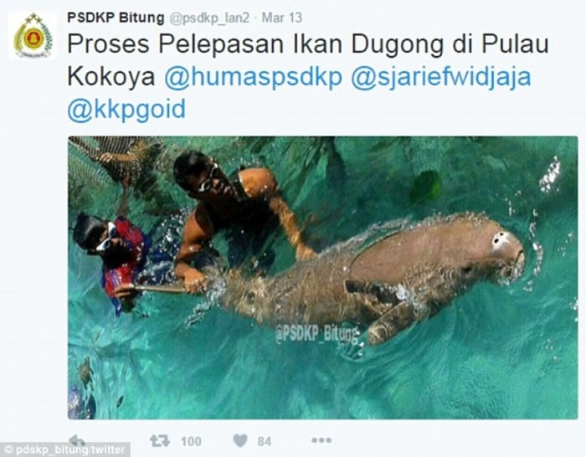Retweet this post via retweet icon
Screen dimensions: 586x457
160,441
